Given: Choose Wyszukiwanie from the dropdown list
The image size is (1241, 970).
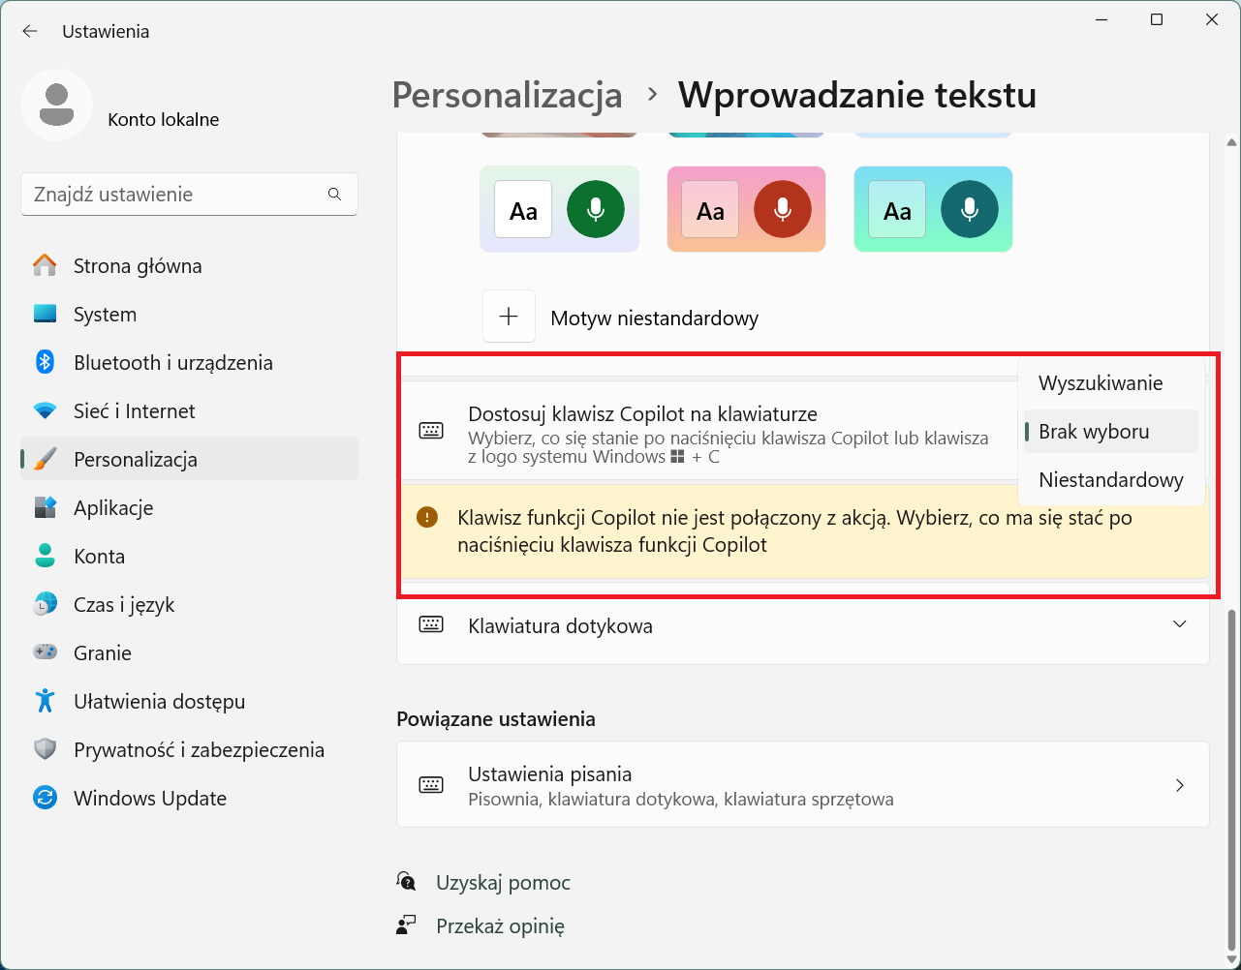Looking at the screenshot, I should click(1110, 383).
